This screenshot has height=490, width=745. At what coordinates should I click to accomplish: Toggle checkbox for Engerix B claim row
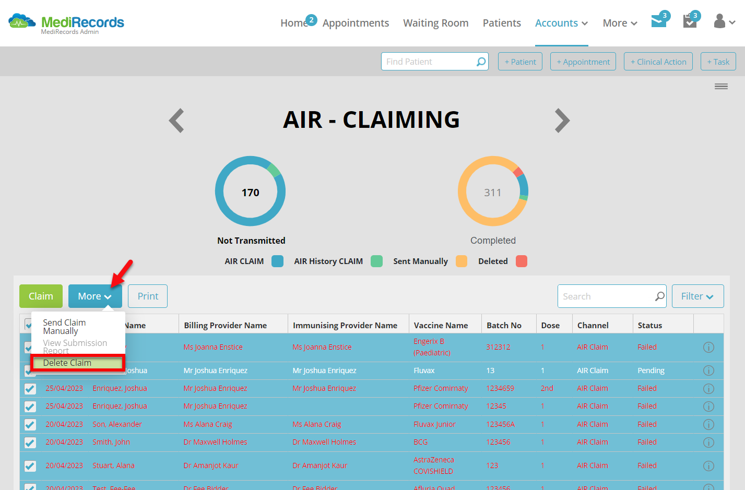28,348
